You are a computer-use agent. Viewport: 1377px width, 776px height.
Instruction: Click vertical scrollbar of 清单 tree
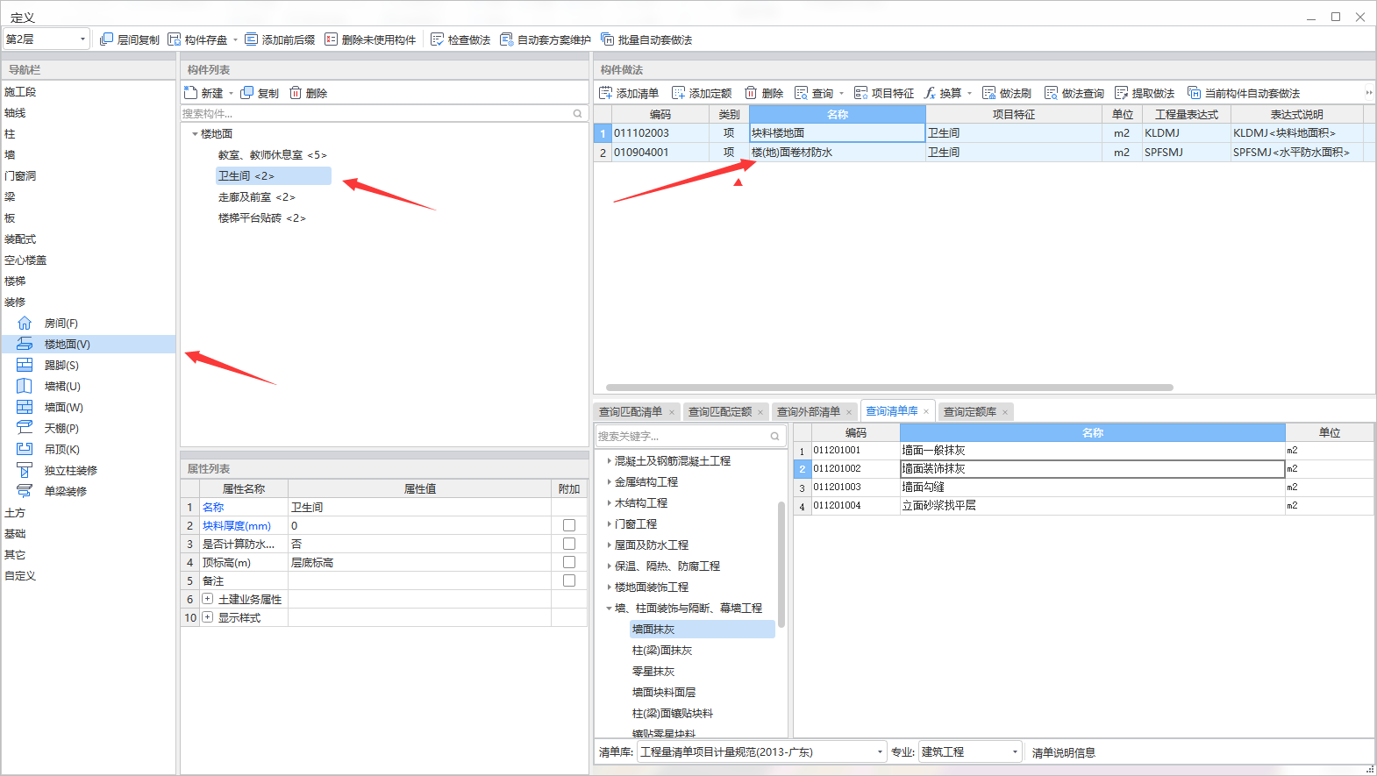click(x=781, y=565)
